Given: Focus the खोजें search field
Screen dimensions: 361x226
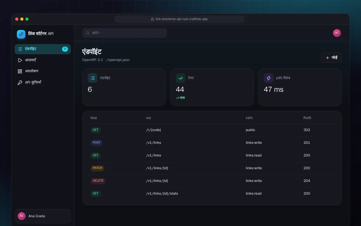Looking at the screenshot, I should click(x=125, y=33).
